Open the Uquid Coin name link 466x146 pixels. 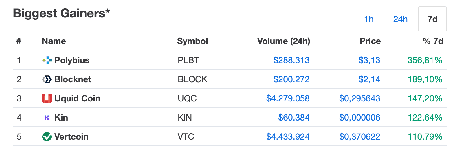click(x=77, y=98)
